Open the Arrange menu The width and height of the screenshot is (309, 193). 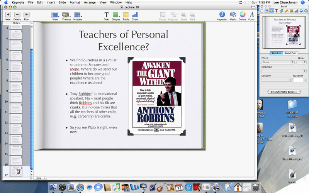[90, 2]
